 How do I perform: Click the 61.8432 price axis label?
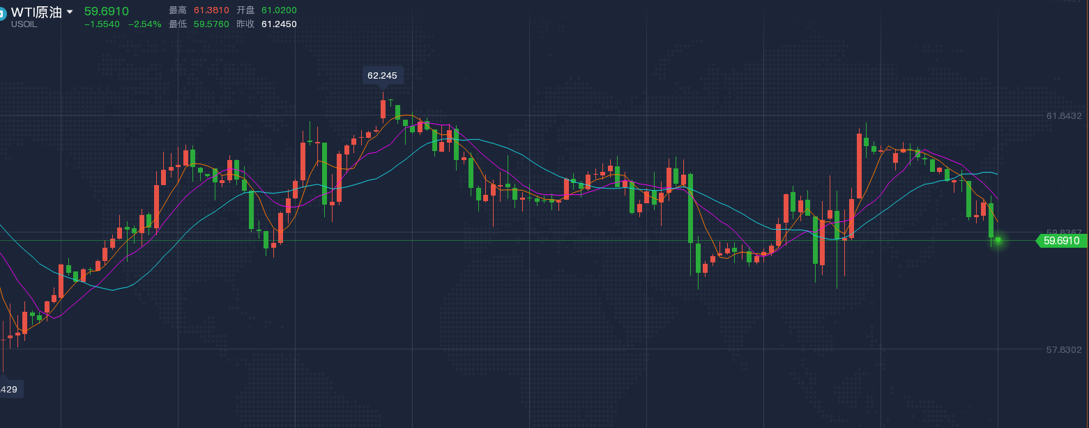(x=1064, y=116)
